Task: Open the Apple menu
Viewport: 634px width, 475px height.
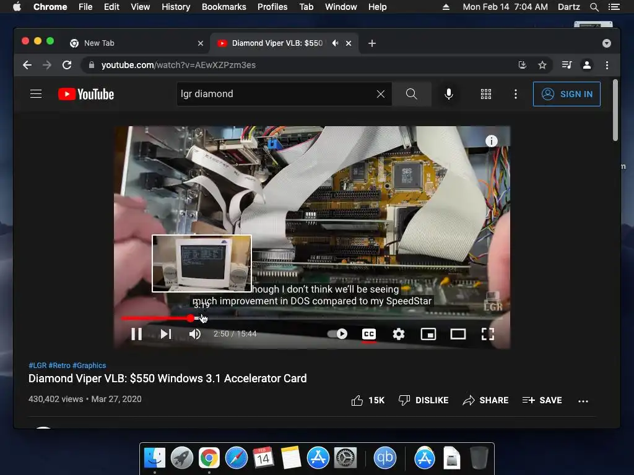Action: (17, 7)
